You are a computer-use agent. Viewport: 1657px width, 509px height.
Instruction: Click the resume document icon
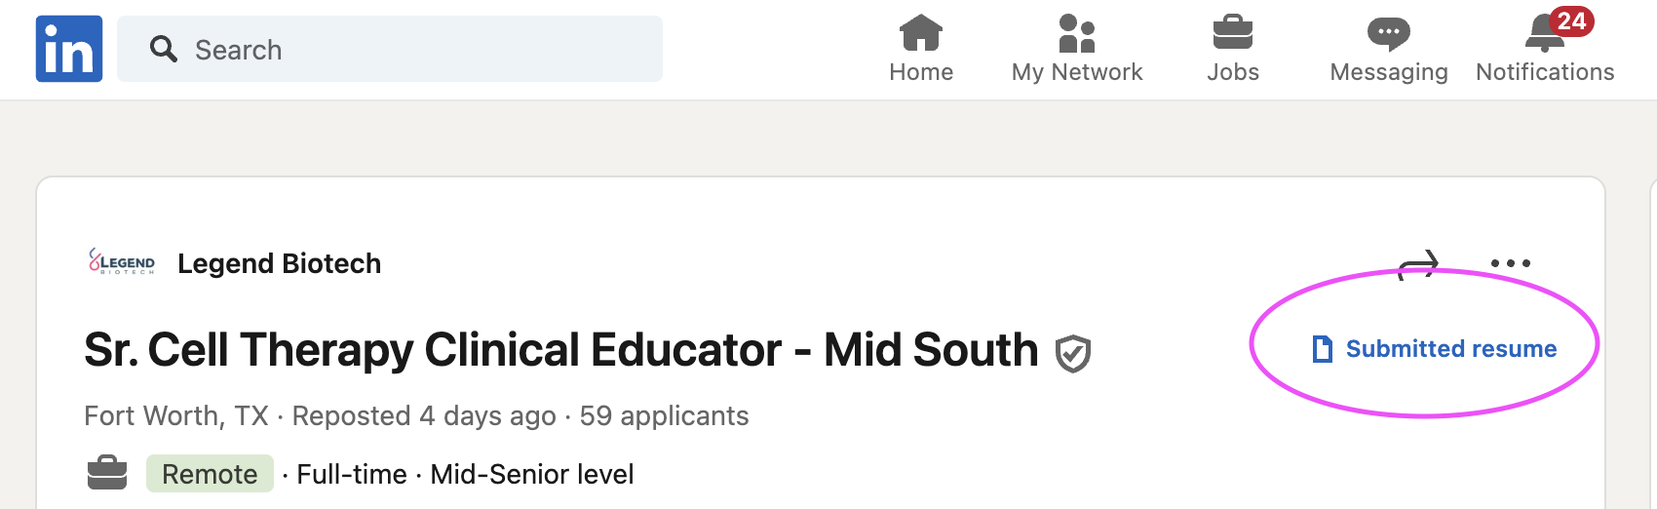[1323, 348]
